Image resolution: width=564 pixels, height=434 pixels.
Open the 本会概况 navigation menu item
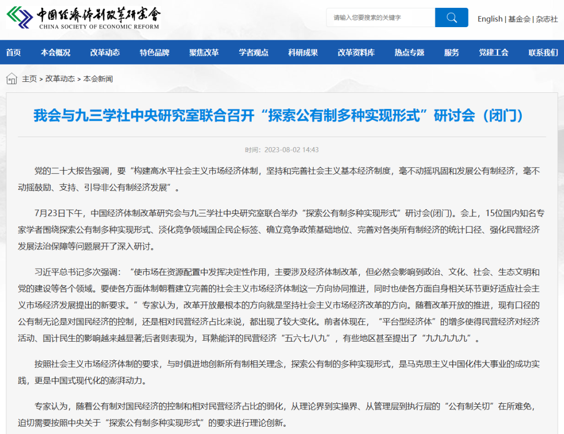(54, 53)
